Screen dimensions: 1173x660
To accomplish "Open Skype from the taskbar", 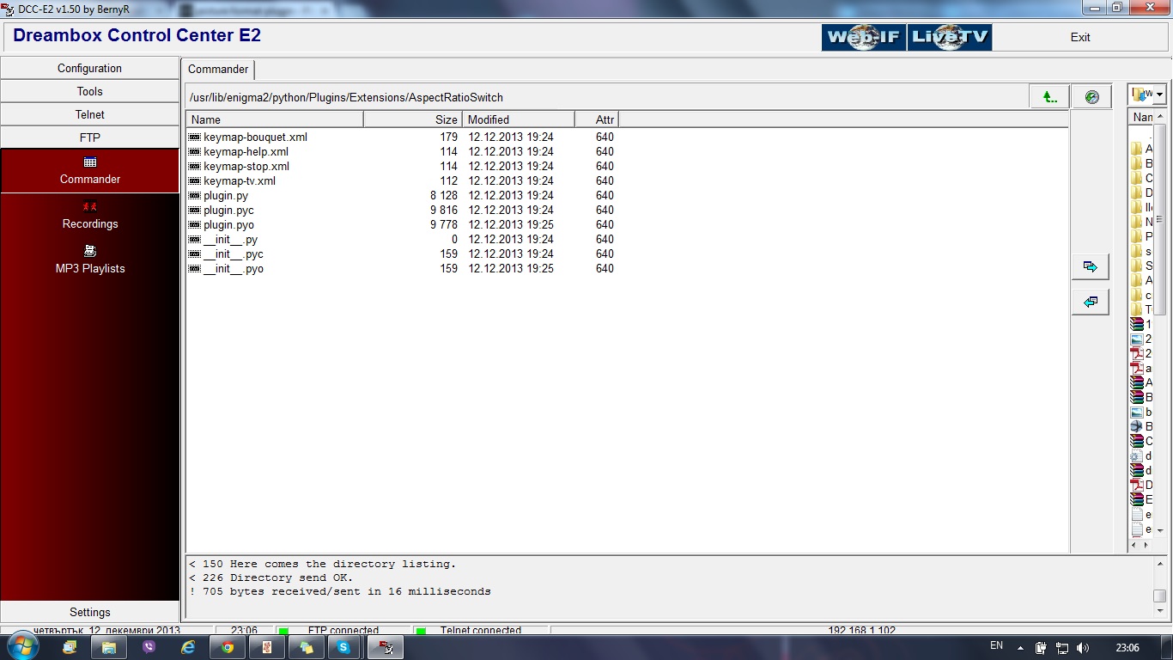I will pos(344,647).
